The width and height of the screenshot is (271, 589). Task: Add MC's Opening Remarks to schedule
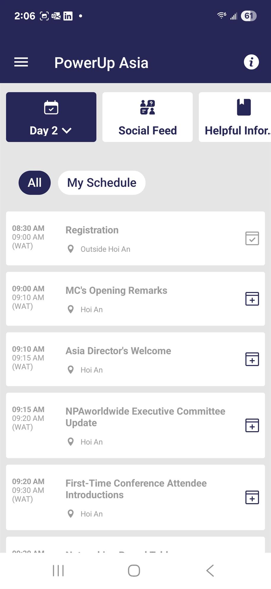click(252, 299)
